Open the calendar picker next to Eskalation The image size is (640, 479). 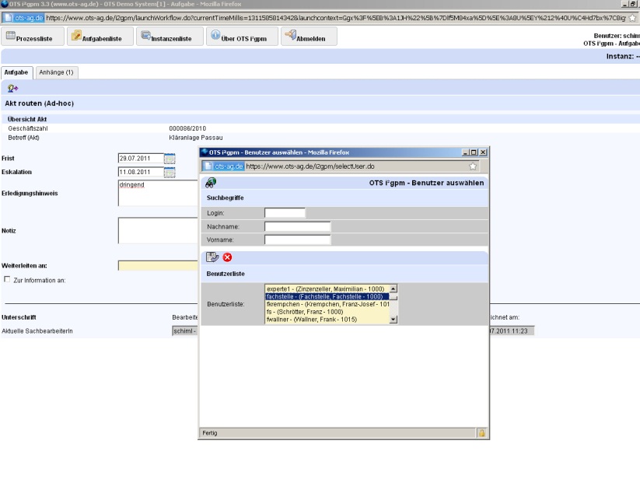point(170,172)
